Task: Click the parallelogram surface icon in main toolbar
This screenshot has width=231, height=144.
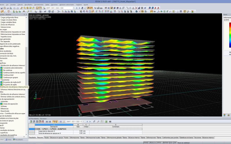Action: pyautogui.click(x=21, y=8)
